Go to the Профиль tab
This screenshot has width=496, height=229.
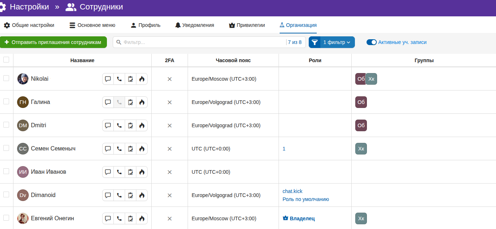pos(145,25)
